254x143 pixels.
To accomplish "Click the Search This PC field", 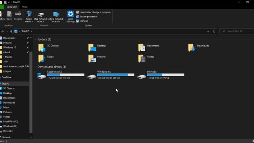I will pos(237,31).
